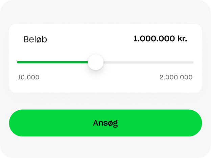Click the Ansøg text on the button
The height and width of the screenshot is (158, 211).
(105, 123)
